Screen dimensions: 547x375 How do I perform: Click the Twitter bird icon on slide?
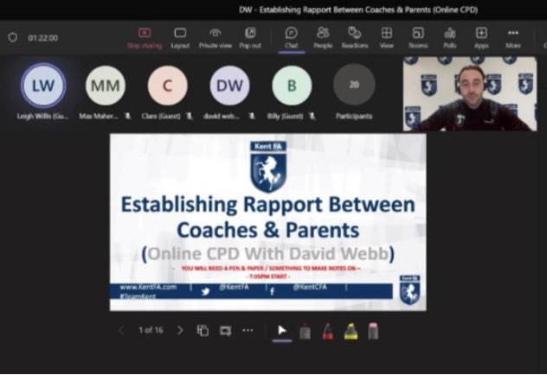point(205,291)
